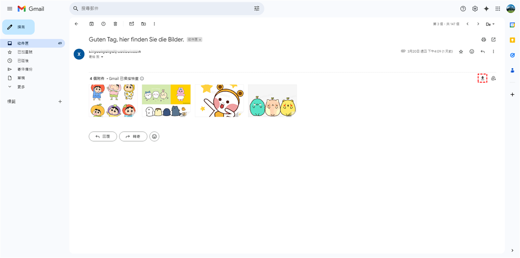Open Google Tasks side panel
Image resolution: width=520 pixels, height=258 pixels.
pos(513,55)
